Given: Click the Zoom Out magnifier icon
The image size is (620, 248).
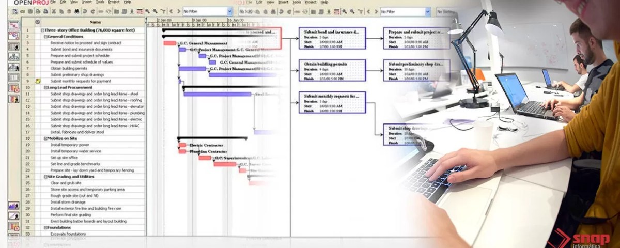Looking at the screenshot, I should (155, 11).
